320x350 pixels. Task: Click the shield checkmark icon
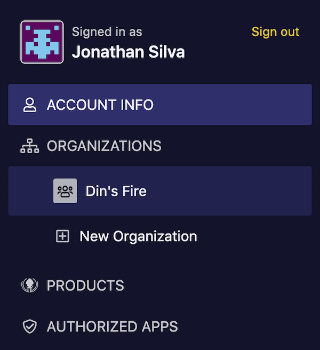pos(30,327)
